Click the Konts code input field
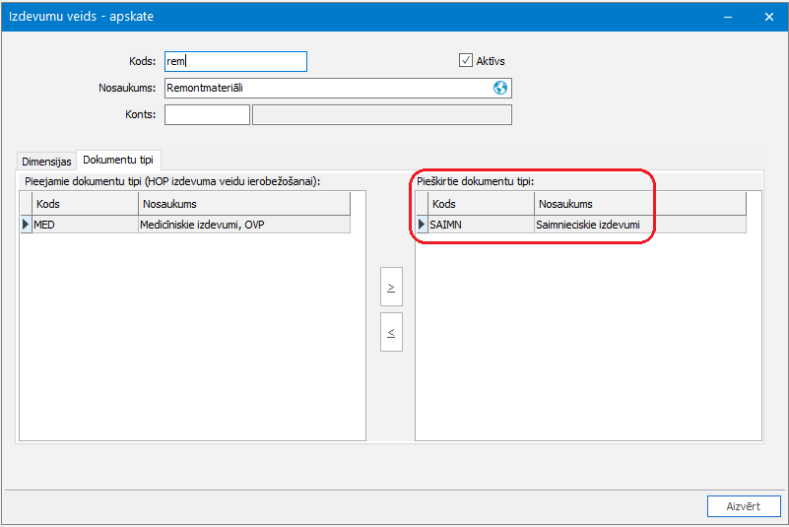The width and height of the screenshot is (789, 527). click(x=207, y=115)
